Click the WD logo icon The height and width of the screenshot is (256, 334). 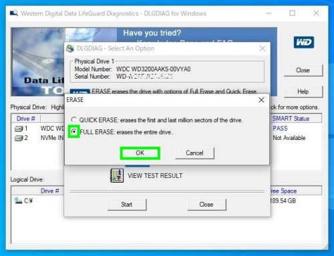pos(304,42)
